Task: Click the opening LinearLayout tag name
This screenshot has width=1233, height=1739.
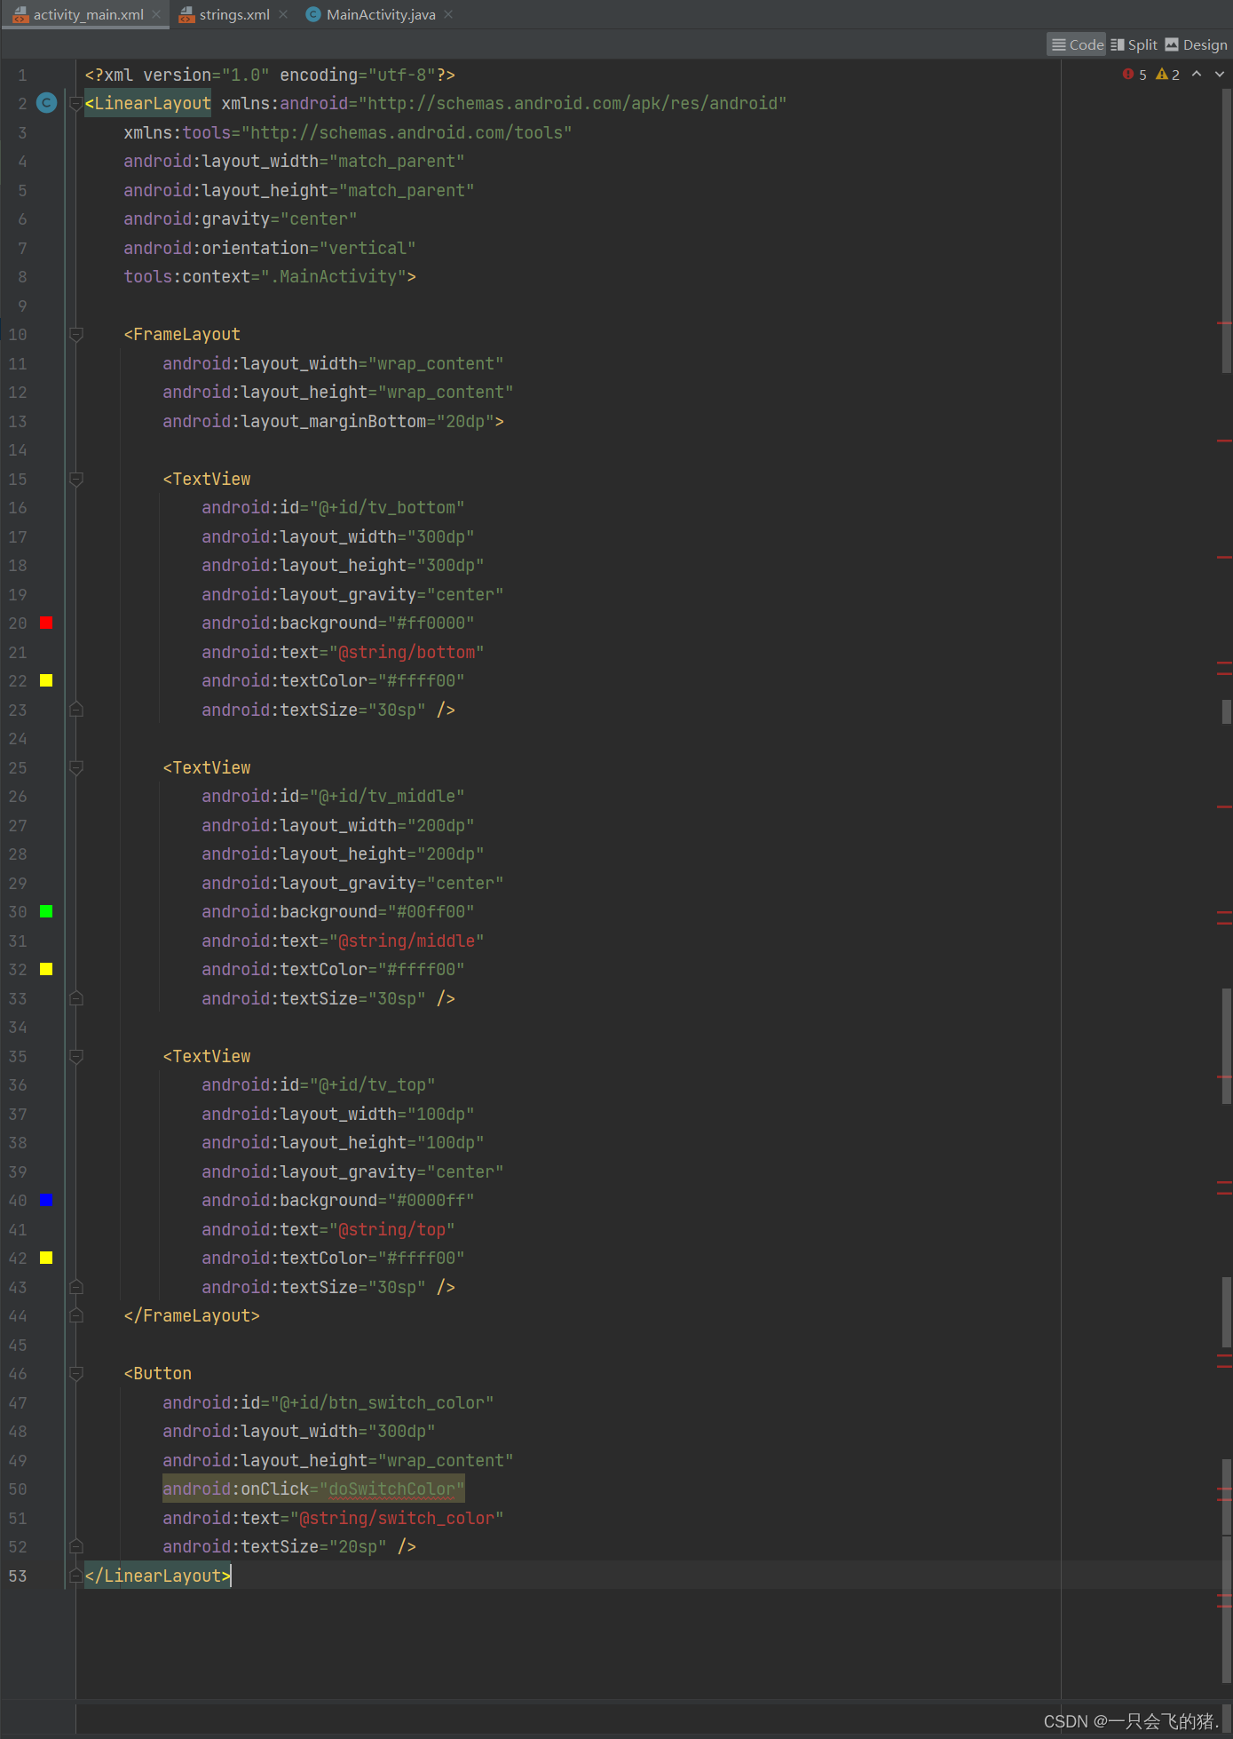Action: pyautogui.click(x=153, y=103)
